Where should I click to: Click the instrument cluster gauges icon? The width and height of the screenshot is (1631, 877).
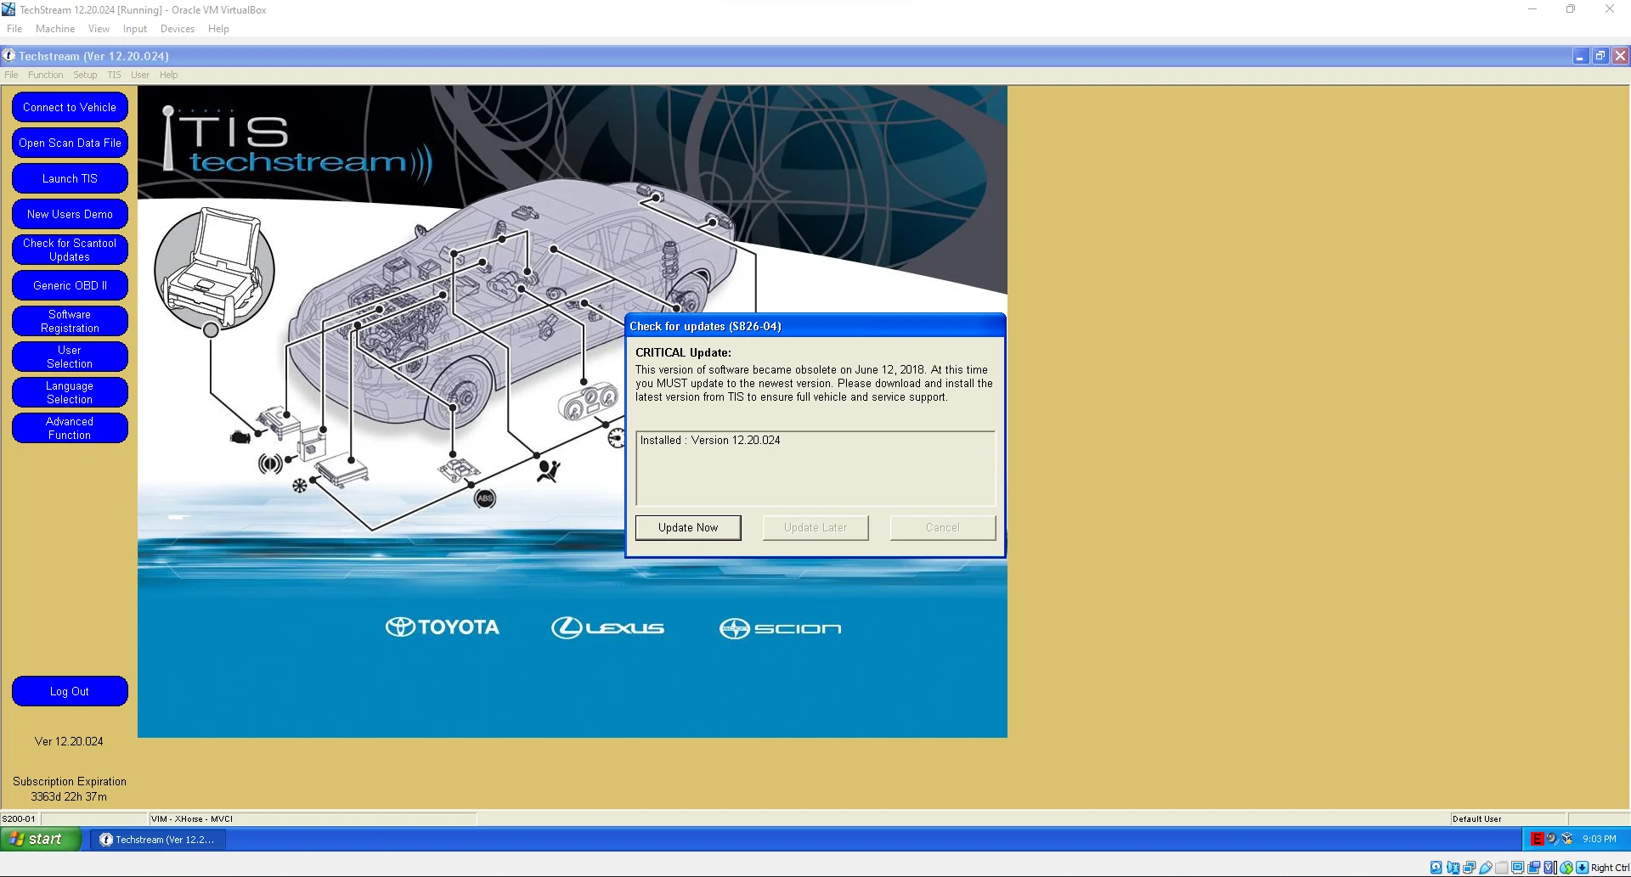588,401
